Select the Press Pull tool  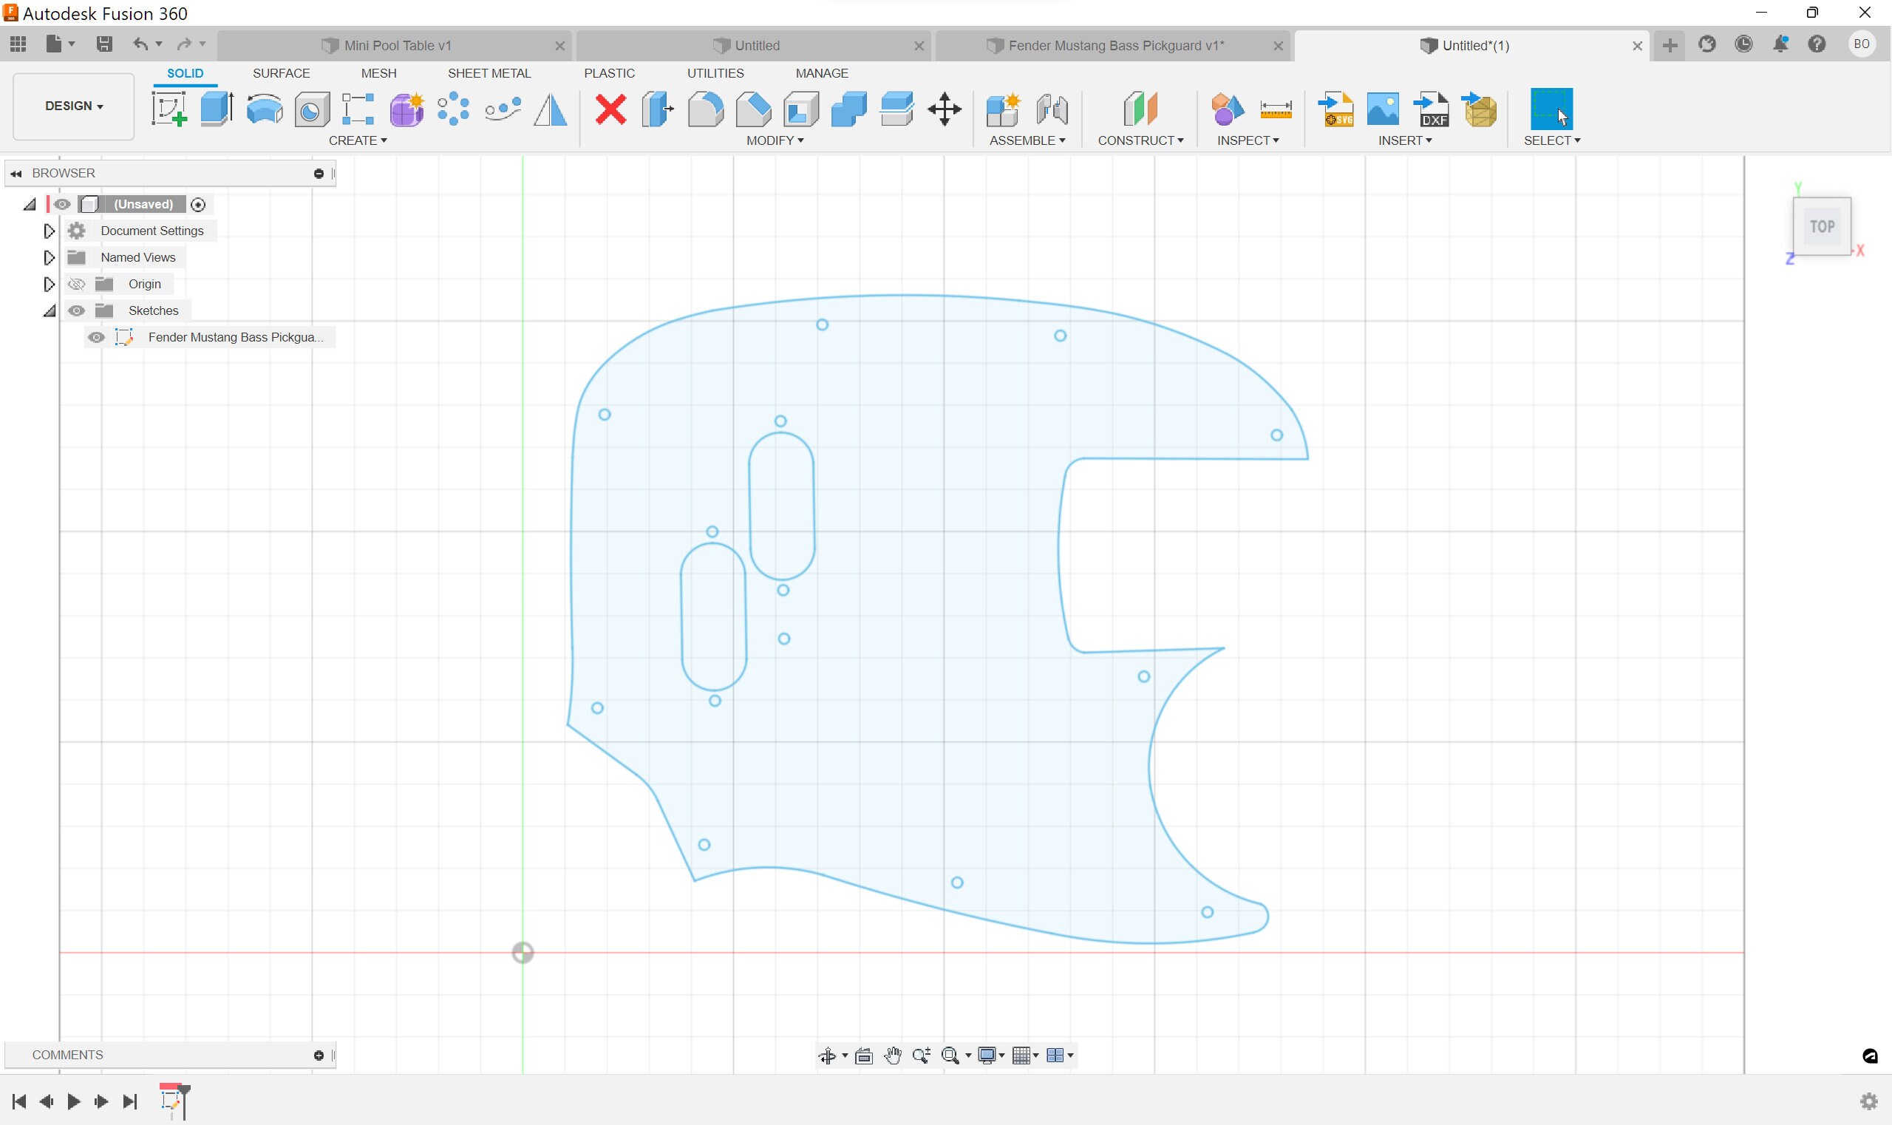click(x=656, y=109)
